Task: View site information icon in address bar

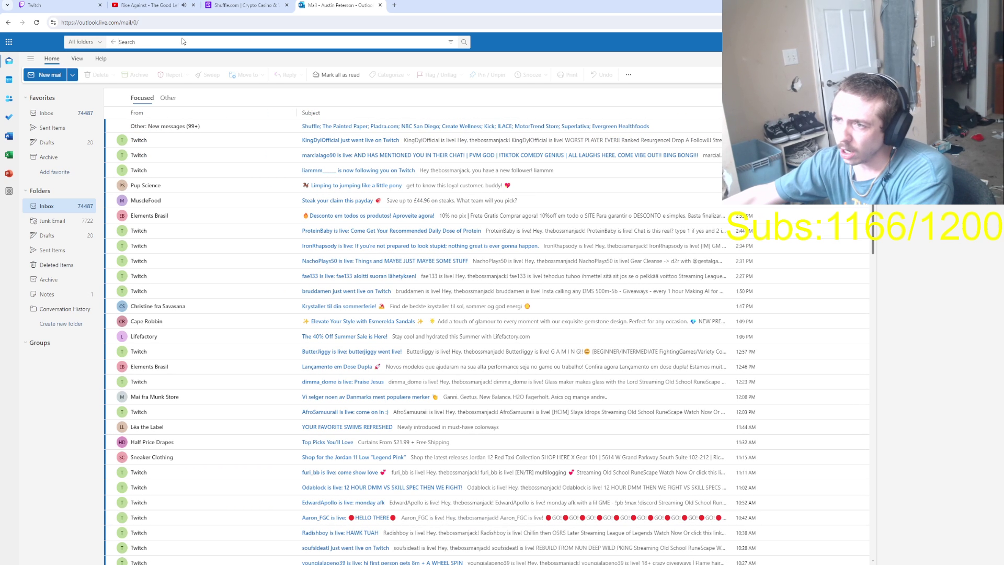Action: tap(53, 22)
